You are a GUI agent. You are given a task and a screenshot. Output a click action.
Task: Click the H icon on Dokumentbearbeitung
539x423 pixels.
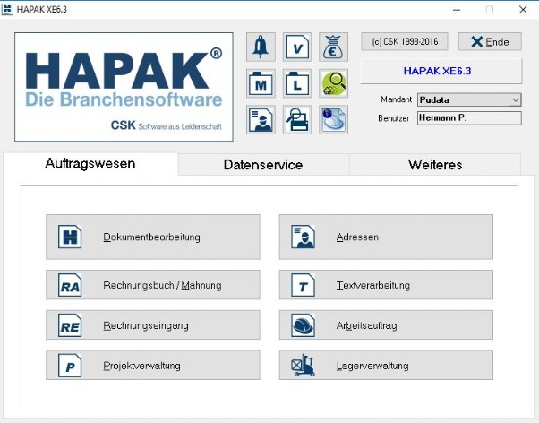click(x=70, y=237)
